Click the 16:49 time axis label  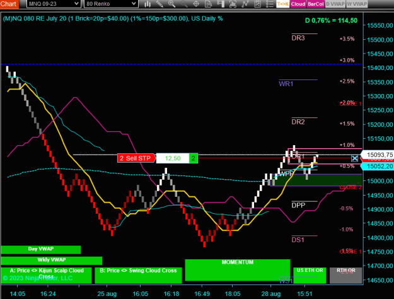[x=202, y=294]
